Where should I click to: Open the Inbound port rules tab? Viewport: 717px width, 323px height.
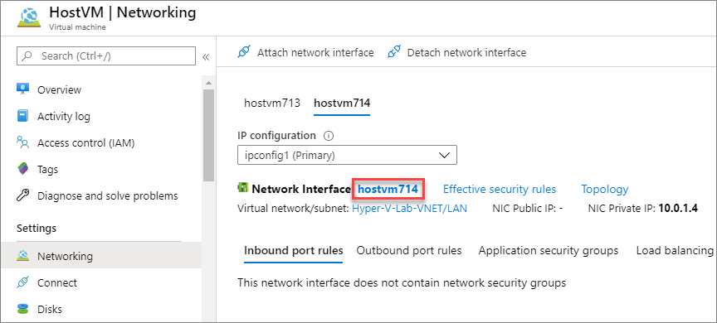[x=293, y=250]
